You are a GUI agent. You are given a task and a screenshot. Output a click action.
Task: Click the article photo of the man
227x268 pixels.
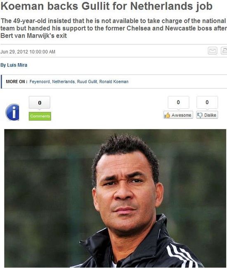115,198
